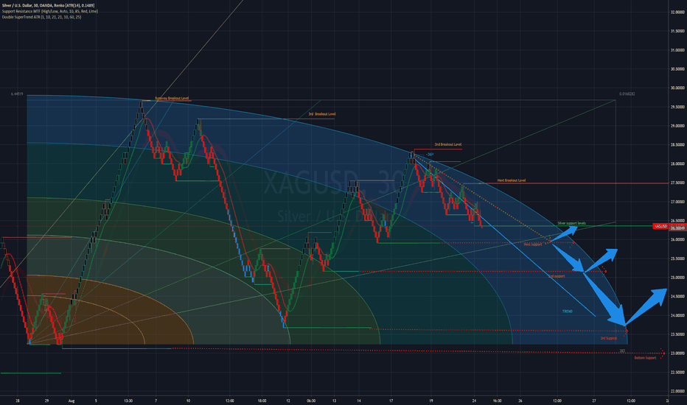Click the 13:30 label on the time axis
Viewport: 687px width, 405px height.
128,401
